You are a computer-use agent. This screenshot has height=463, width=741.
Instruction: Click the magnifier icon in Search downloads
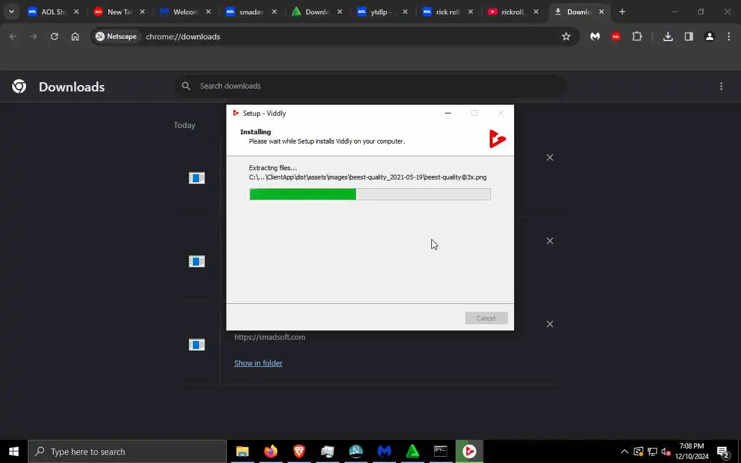click(x=186, y=86)
